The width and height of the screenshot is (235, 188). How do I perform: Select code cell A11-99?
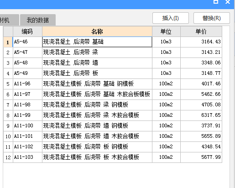tap(27, 115)
